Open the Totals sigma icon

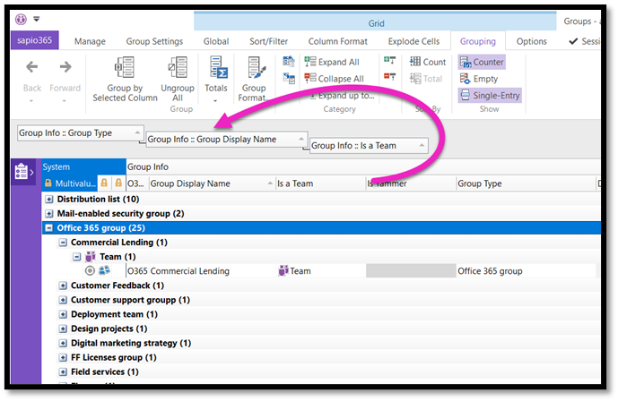pyautogui.click(x=218, y=67)
